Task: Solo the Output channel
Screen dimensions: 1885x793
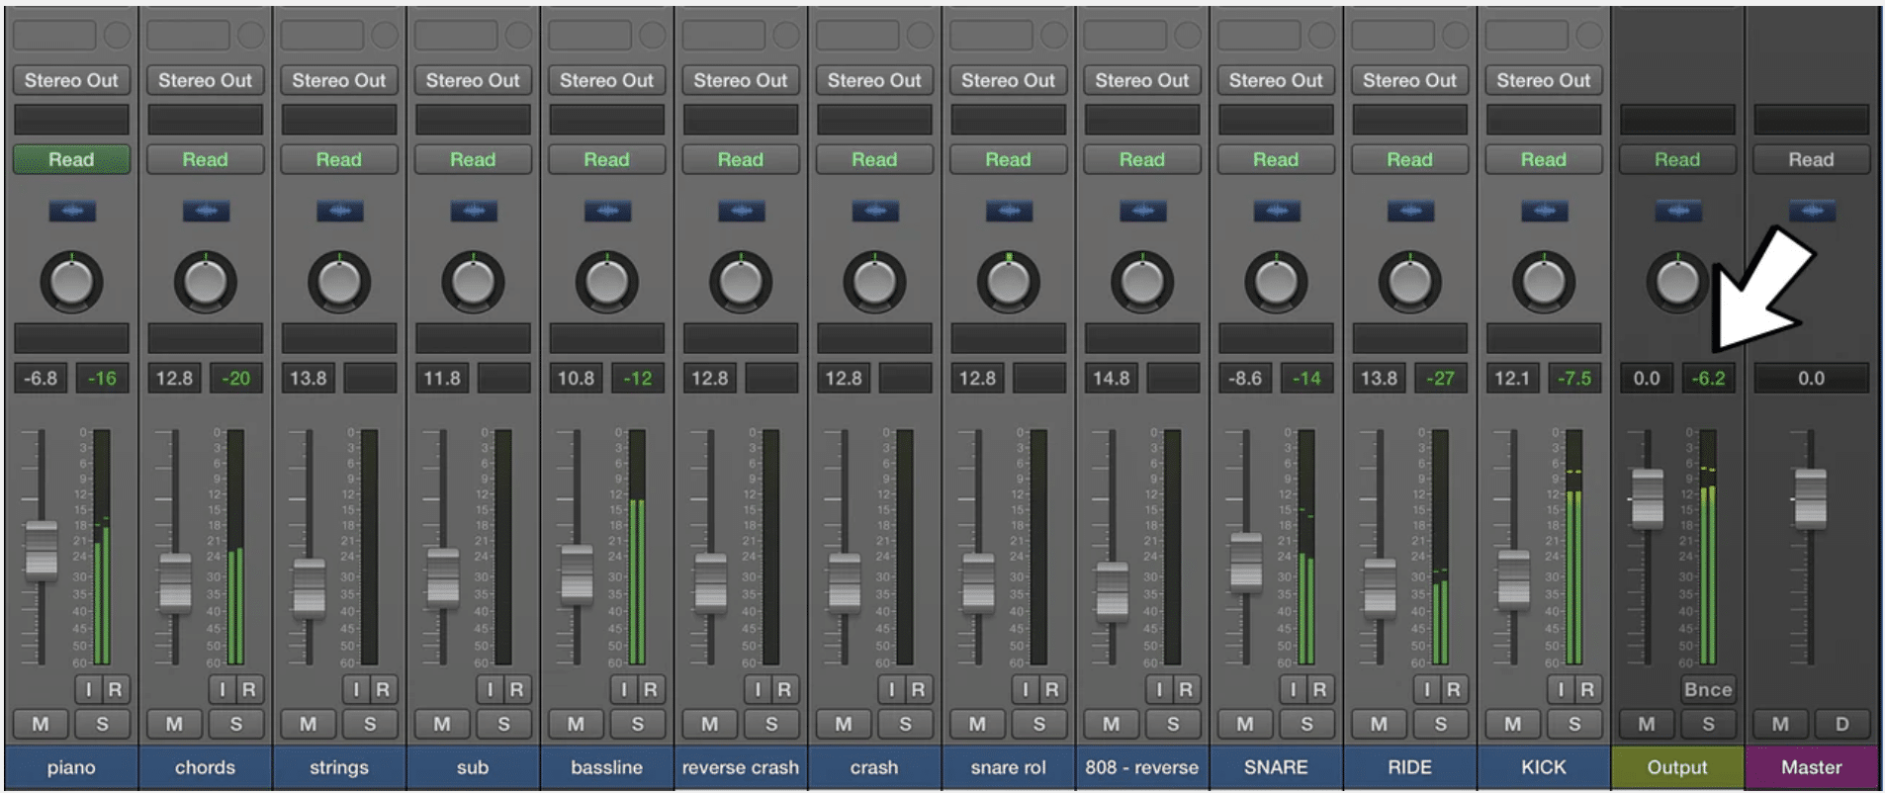Action: 1709,724
